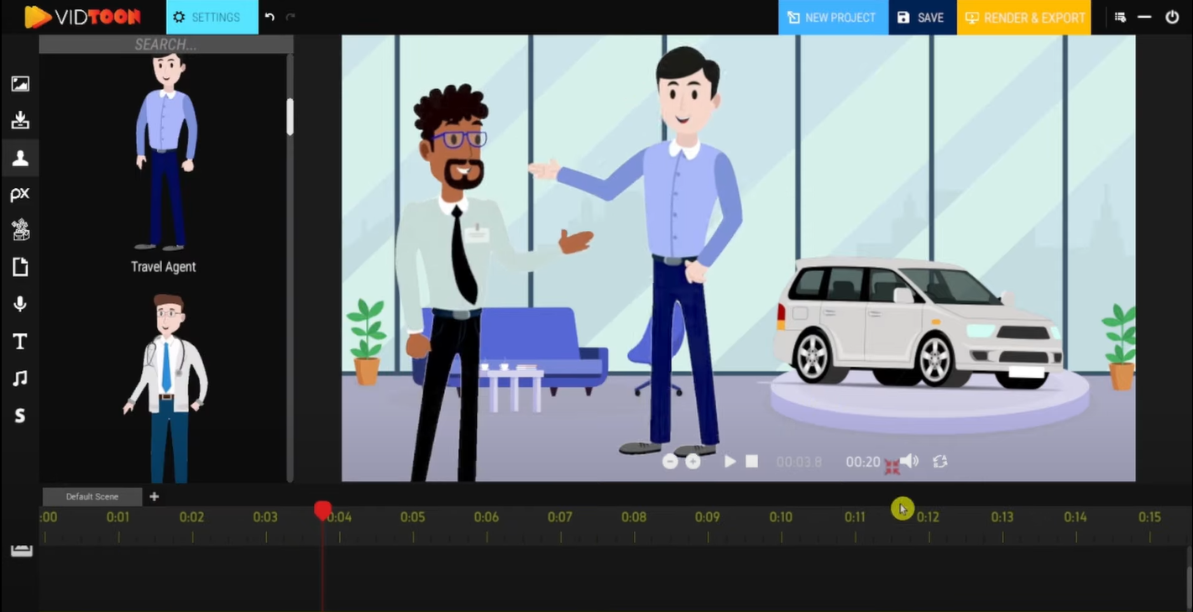Select the Default Scene tab
This screenshot has width=1193, height=612.
click(92, 497)
